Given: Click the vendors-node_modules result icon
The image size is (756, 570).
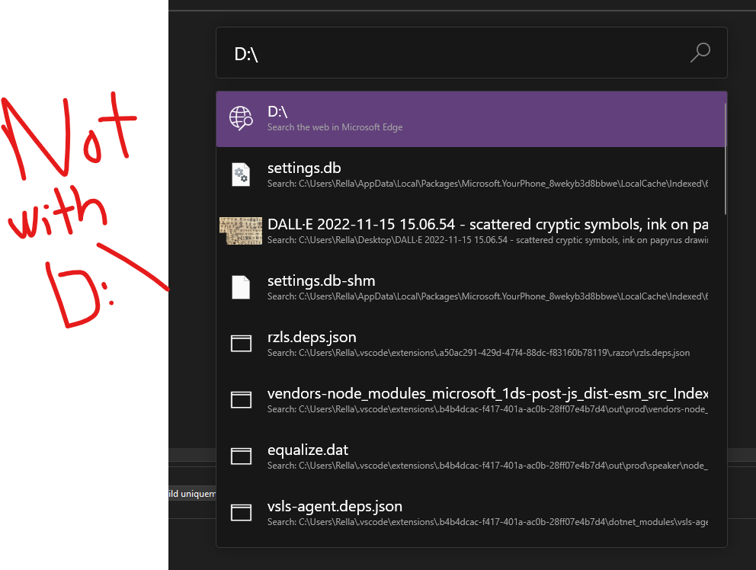Looking at the screenshot, I should (241, 400).
